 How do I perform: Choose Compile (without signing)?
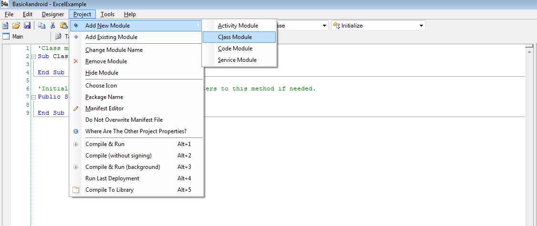click(136, 156)
